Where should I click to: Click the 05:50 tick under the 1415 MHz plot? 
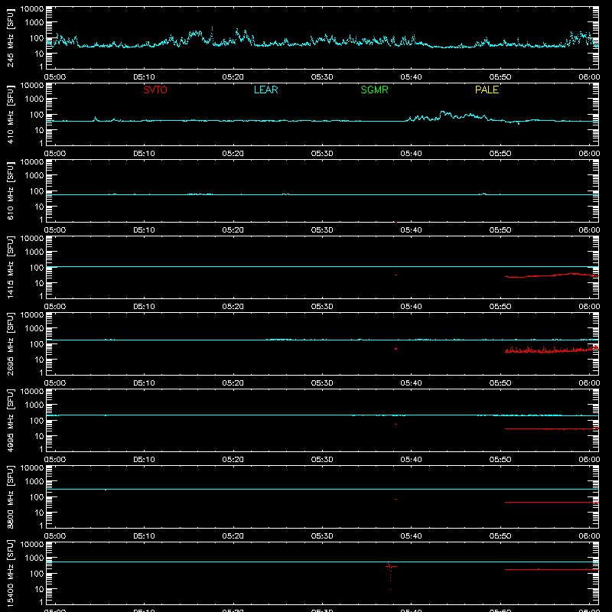500,307
